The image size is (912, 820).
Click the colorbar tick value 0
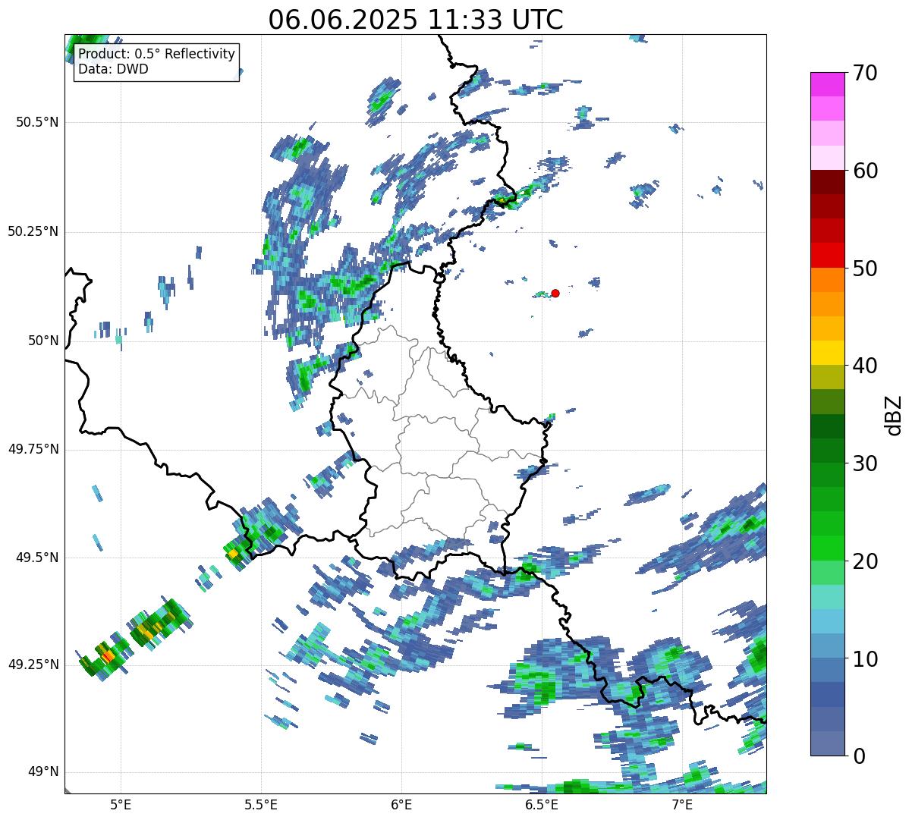click(860, 756)
